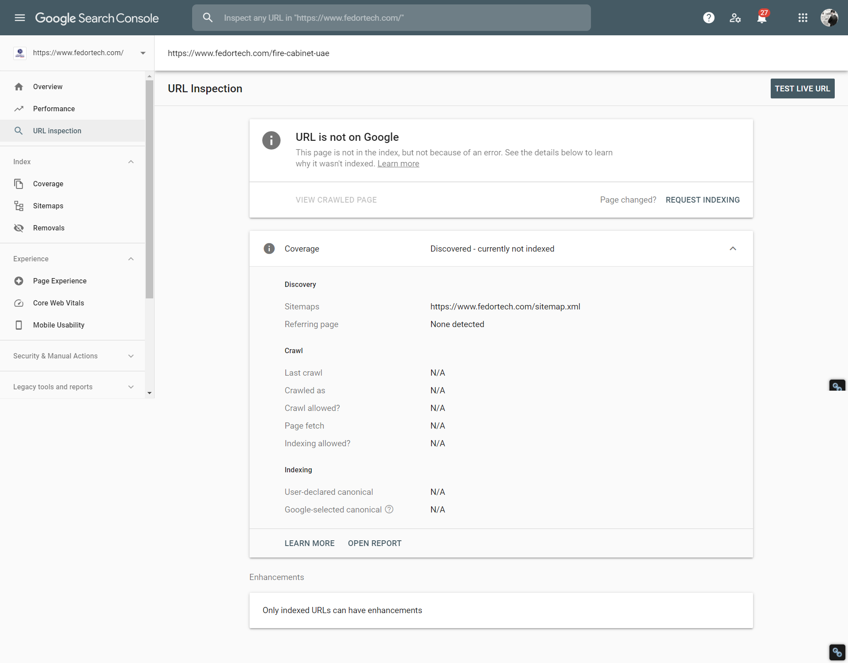Collapse the Index section
The width and height of the screenshot is (848, 663).
point(131,162)
